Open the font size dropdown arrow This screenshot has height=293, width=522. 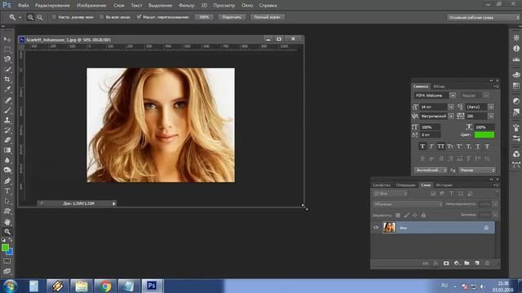click(x=451, y=107)
